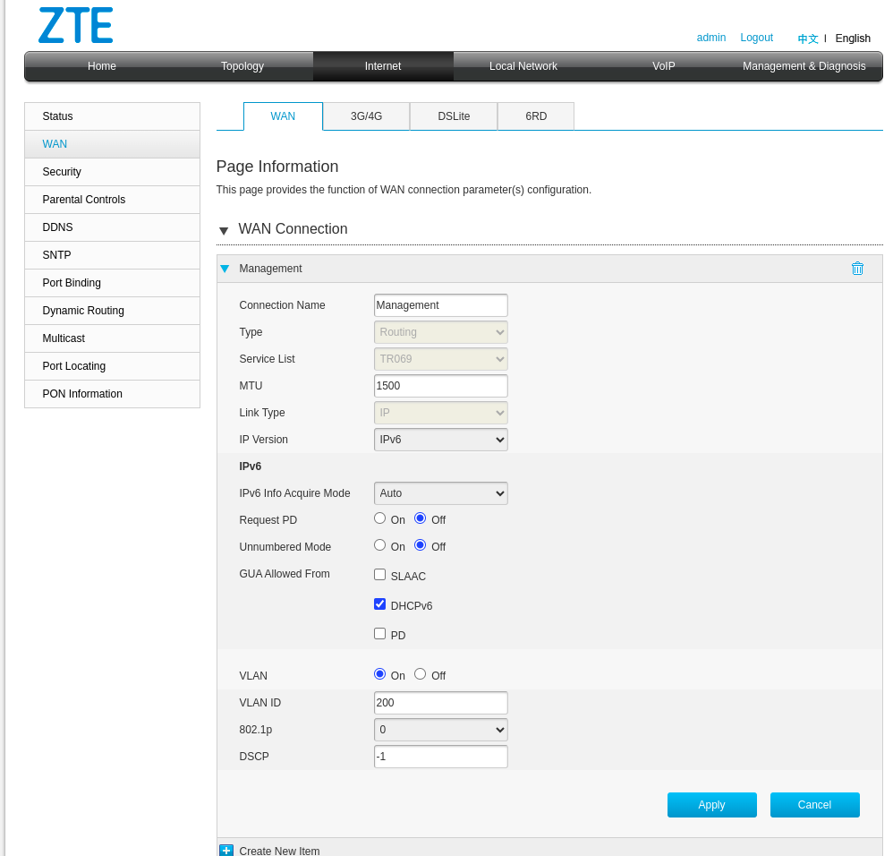Expand the 802.1p priority dropdown
The image size is (893, 856).
click(x=440, y=730)
